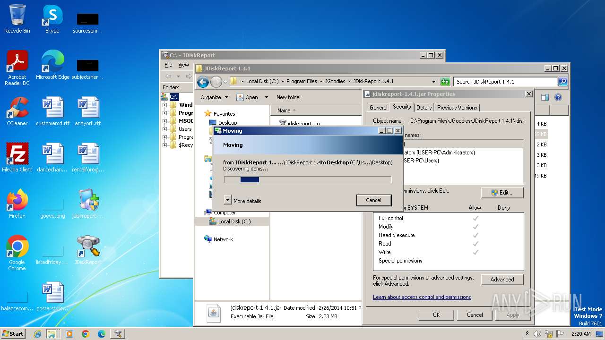
Task: Expand the Users folder in JDiskReport tree
Action: pos(165,129)
